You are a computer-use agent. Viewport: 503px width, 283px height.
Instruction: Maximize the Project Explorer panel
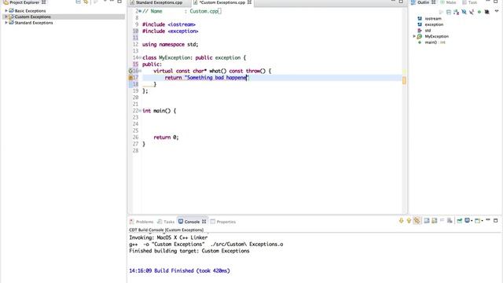coord(119,2)
